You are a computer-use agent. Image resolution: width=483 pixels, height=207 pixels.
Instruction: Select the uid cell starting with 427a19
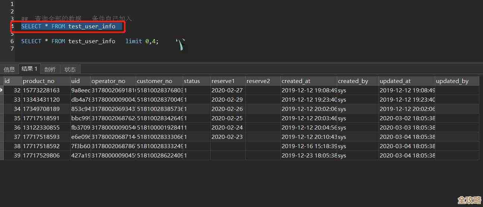click(x=80, y=156)
